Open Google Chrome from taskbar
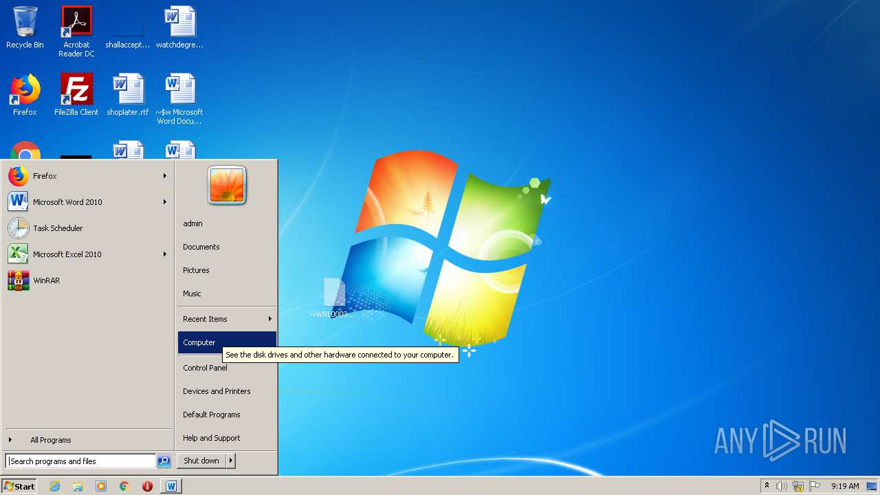 coord(124,486)
